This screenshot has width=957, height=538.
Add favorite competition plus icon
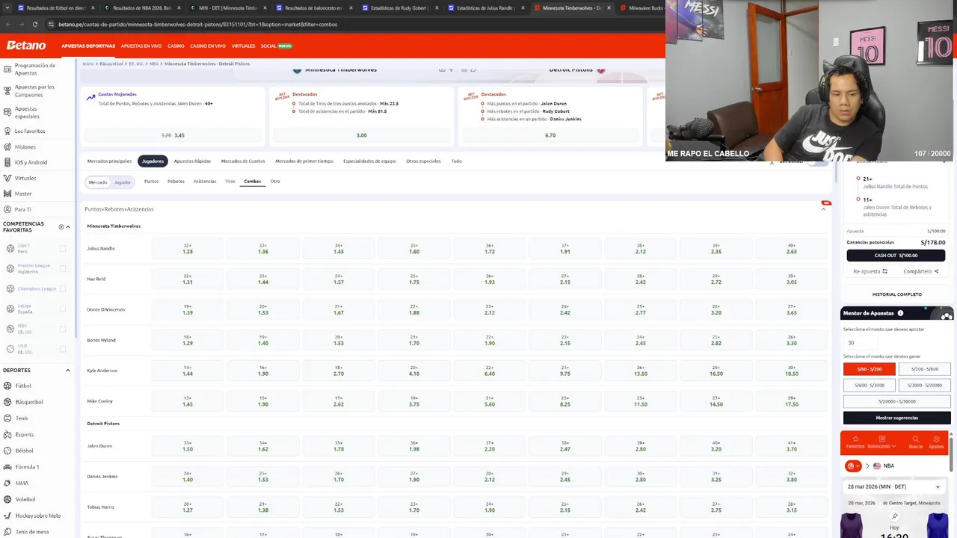pos(61,226)
